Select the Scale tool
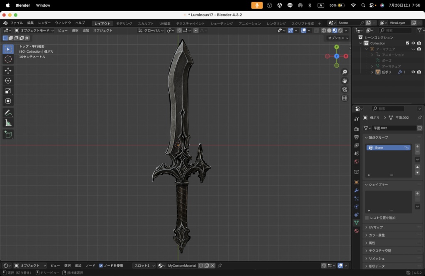Viewport: 425px width, 276px height. click(x=8, y=91)
